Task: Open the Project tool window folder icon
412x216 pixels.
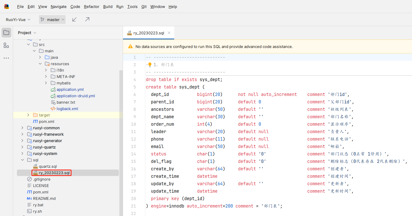Action: pyautogui.click(x=6, y=33)
